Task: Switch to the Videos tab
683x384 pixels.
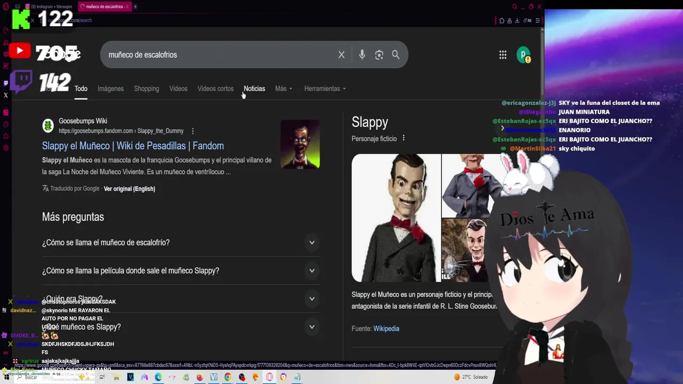Action: [x=178, y=89]
